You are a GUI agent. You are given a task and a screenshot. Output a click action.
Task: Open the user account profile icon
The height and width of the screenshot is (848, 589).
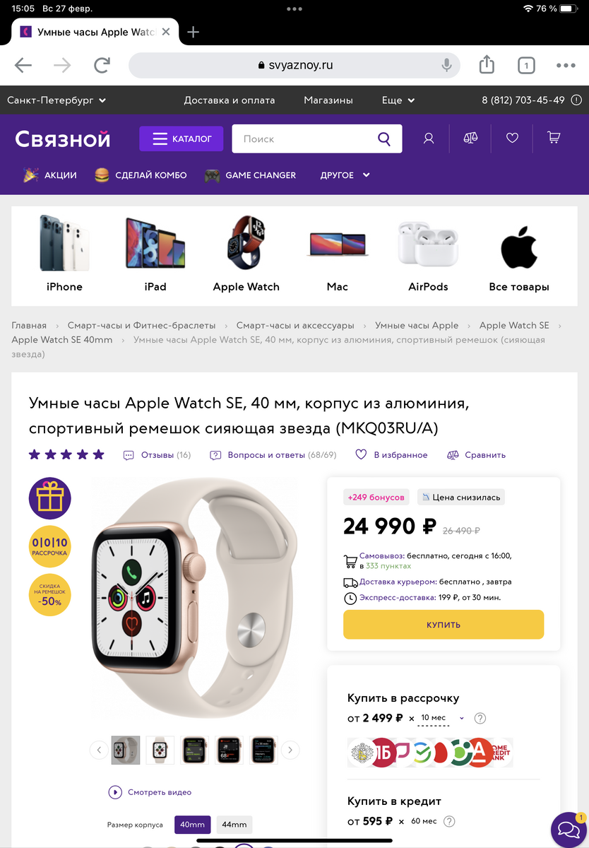429,139
